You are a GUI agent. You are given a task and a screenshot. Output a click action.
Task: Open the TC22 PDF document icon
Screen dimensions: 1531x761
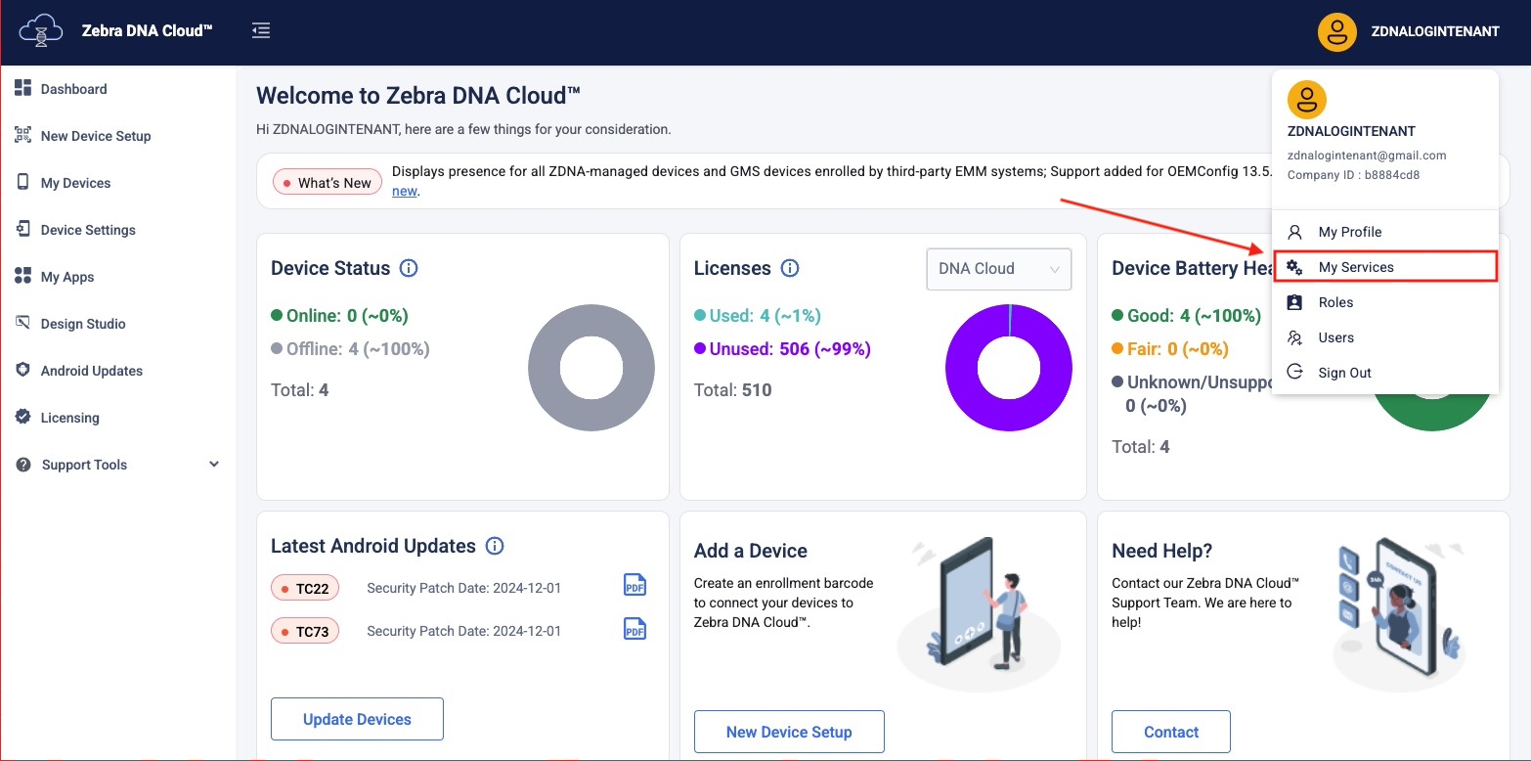pos(634,585)
